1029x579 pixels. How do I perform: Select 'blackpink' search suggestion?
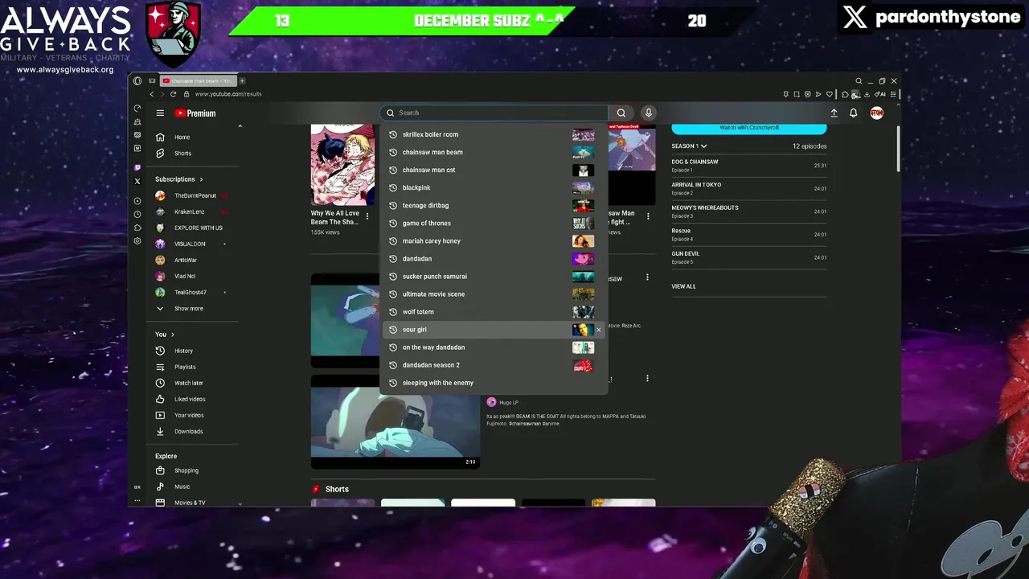click(x=493, y=188)
